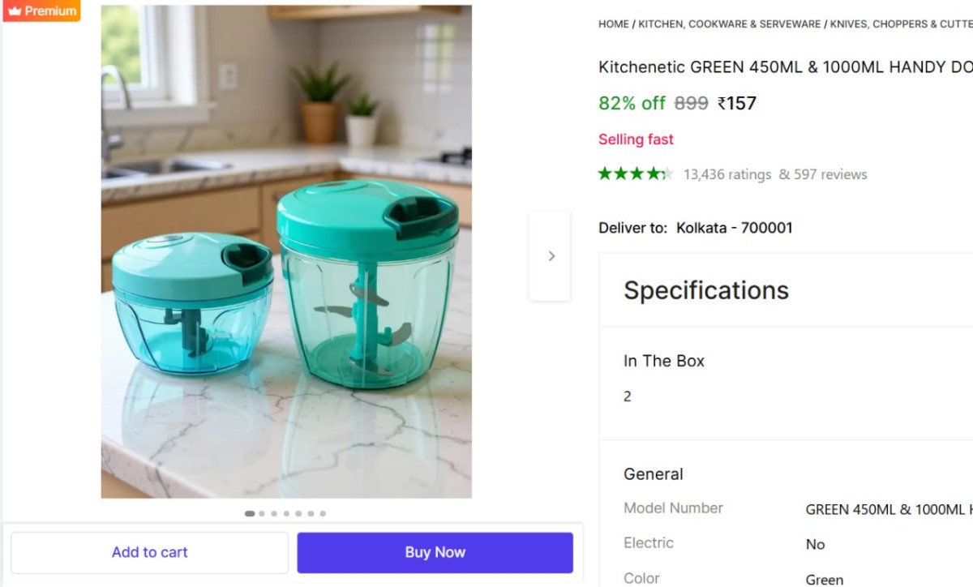Open Kitchen, Cookware & Serveware breadcrumb
Viewport: 973px width, 587px height.
pyautogui.click(x=729, y=24)
